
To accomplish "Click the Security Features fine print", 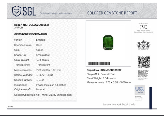I will (x=139, y=98).
